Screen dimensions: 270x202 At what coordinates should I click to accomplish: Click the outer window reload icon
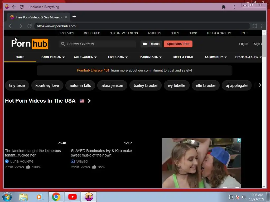(22, 7)
